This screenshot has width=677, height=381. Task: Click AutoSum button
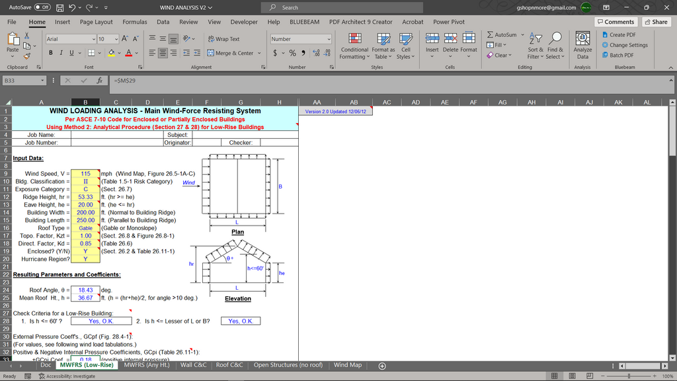tap(502, 34)
